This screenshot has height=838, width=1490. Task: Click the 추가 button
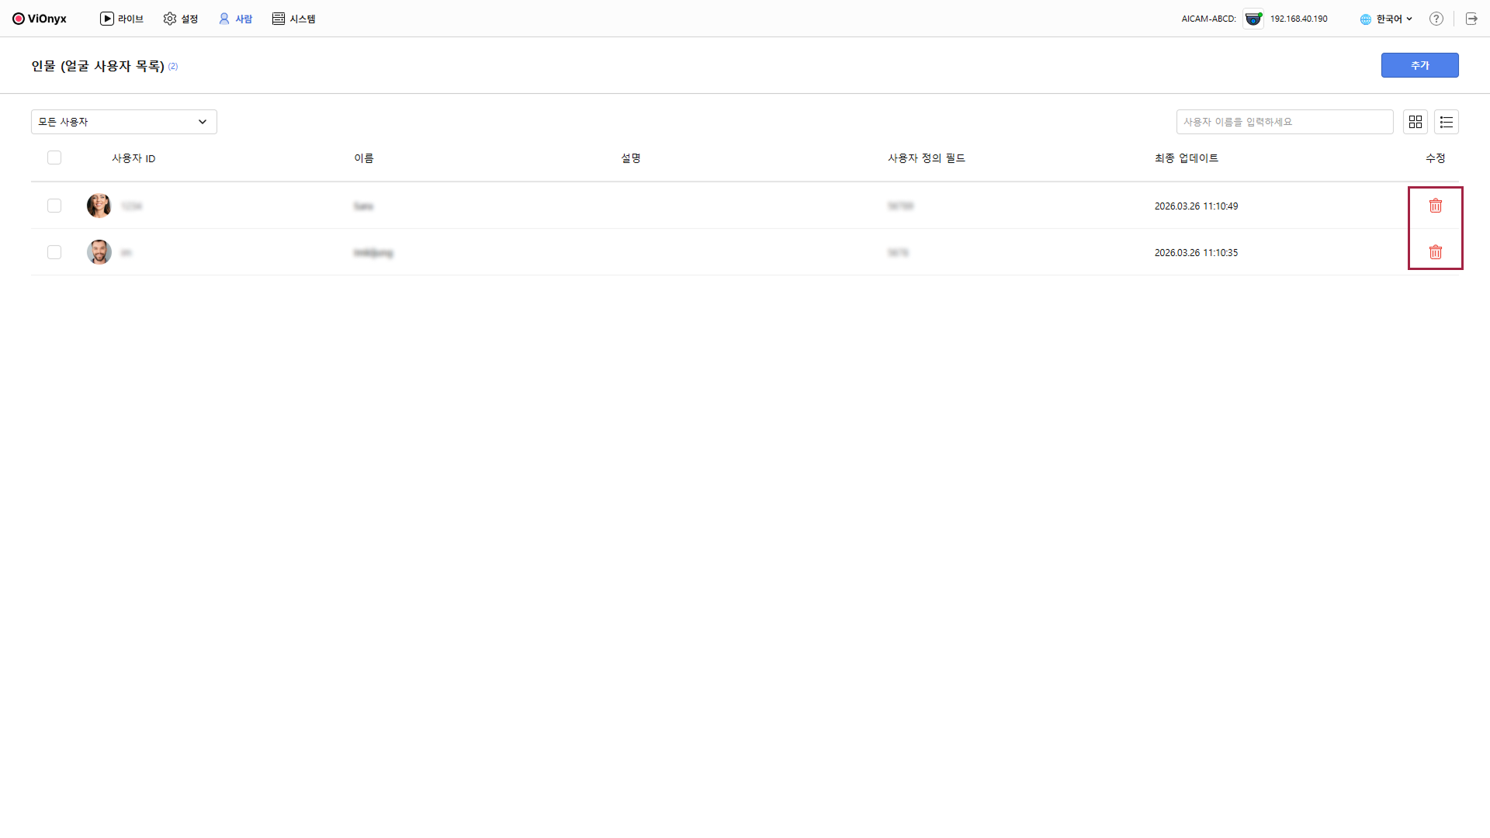(1419, 65)
